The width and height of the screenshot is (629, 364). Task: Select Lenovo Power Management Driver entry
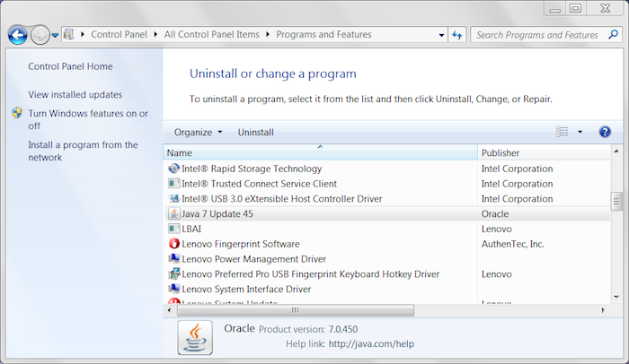[254, 259]
